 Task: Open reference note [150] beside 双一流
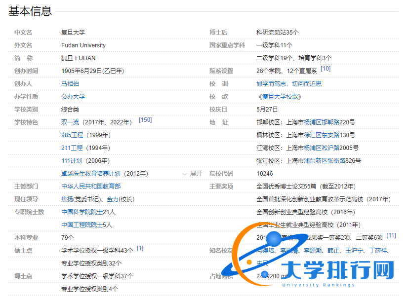[145, 119]
